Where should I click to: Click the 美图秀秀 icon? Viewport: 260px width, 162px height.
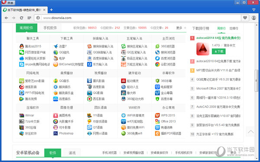(55, 115)
